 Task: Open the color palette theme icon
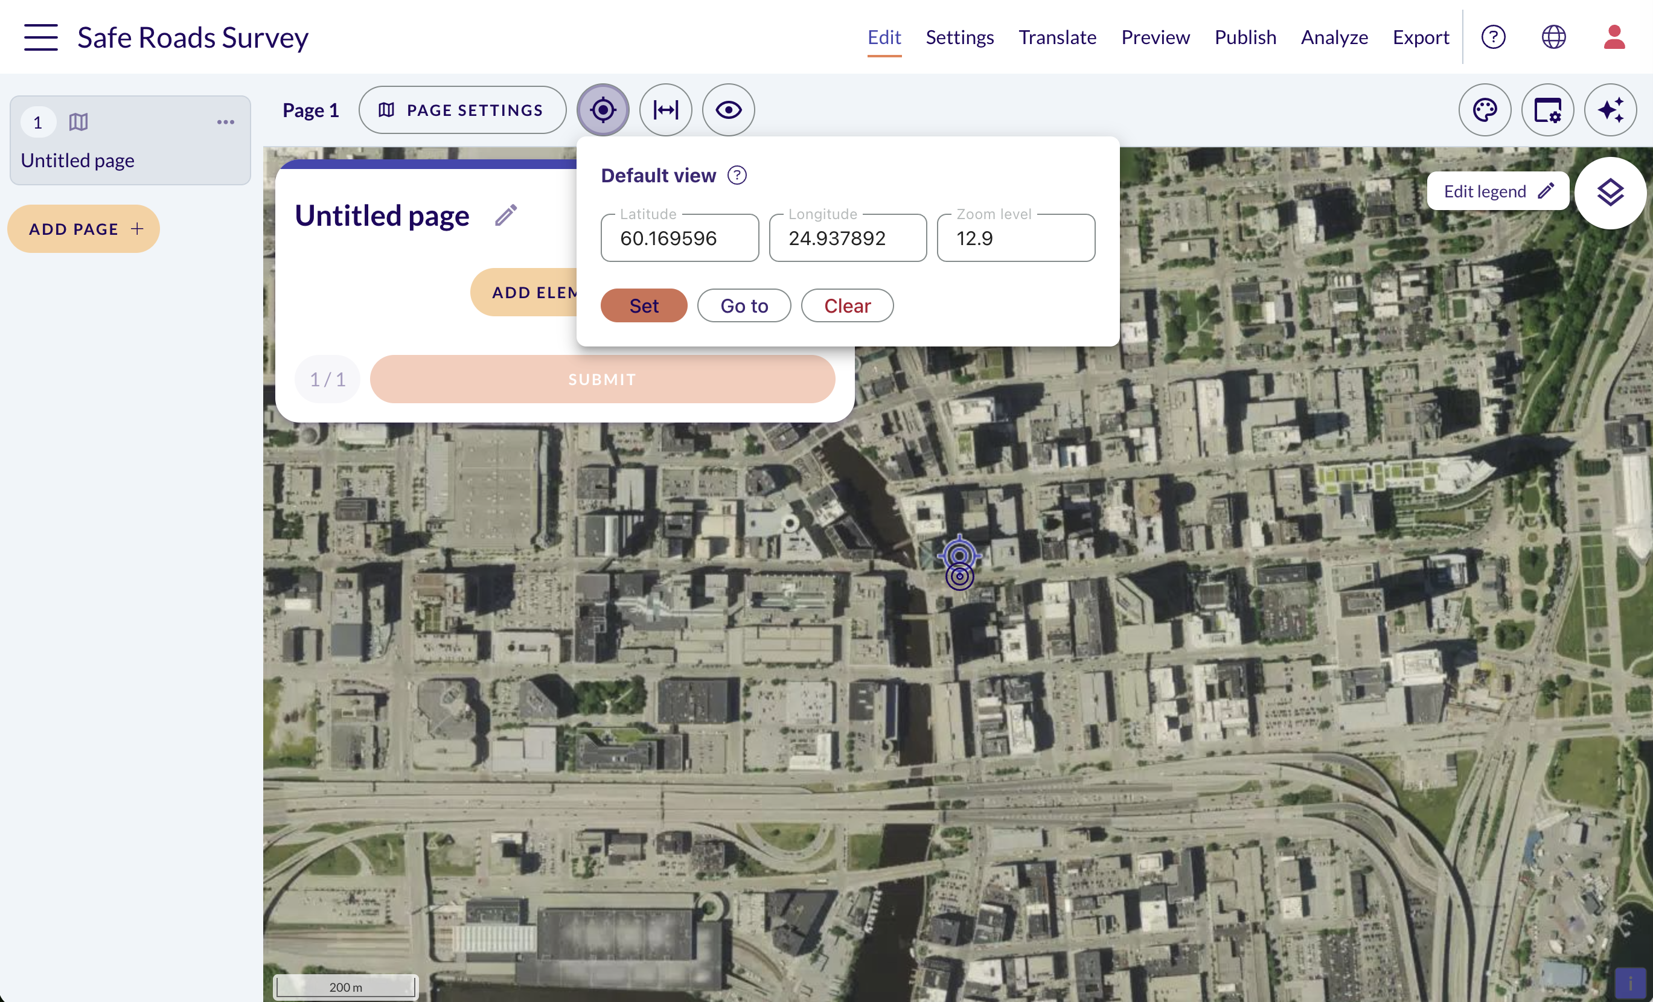tap(1485, 110)
